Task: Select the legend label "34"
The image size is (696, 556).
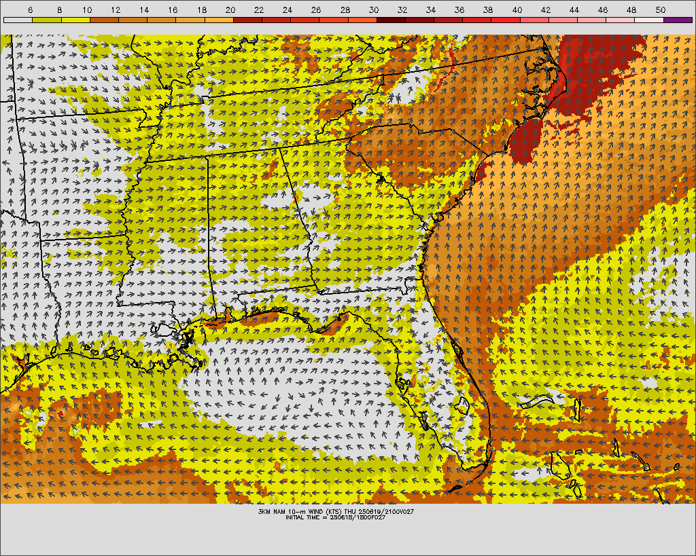Action: tap(431, 10)
